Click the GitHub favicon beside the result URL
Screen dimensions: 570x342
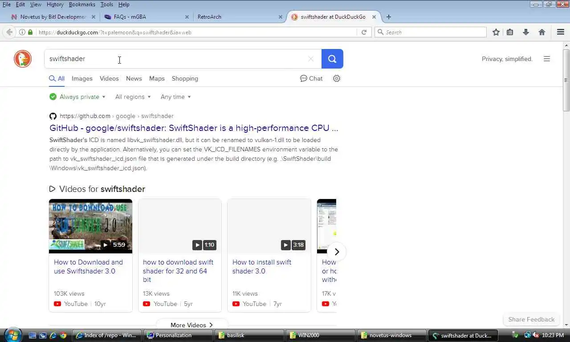coord(53,116)
